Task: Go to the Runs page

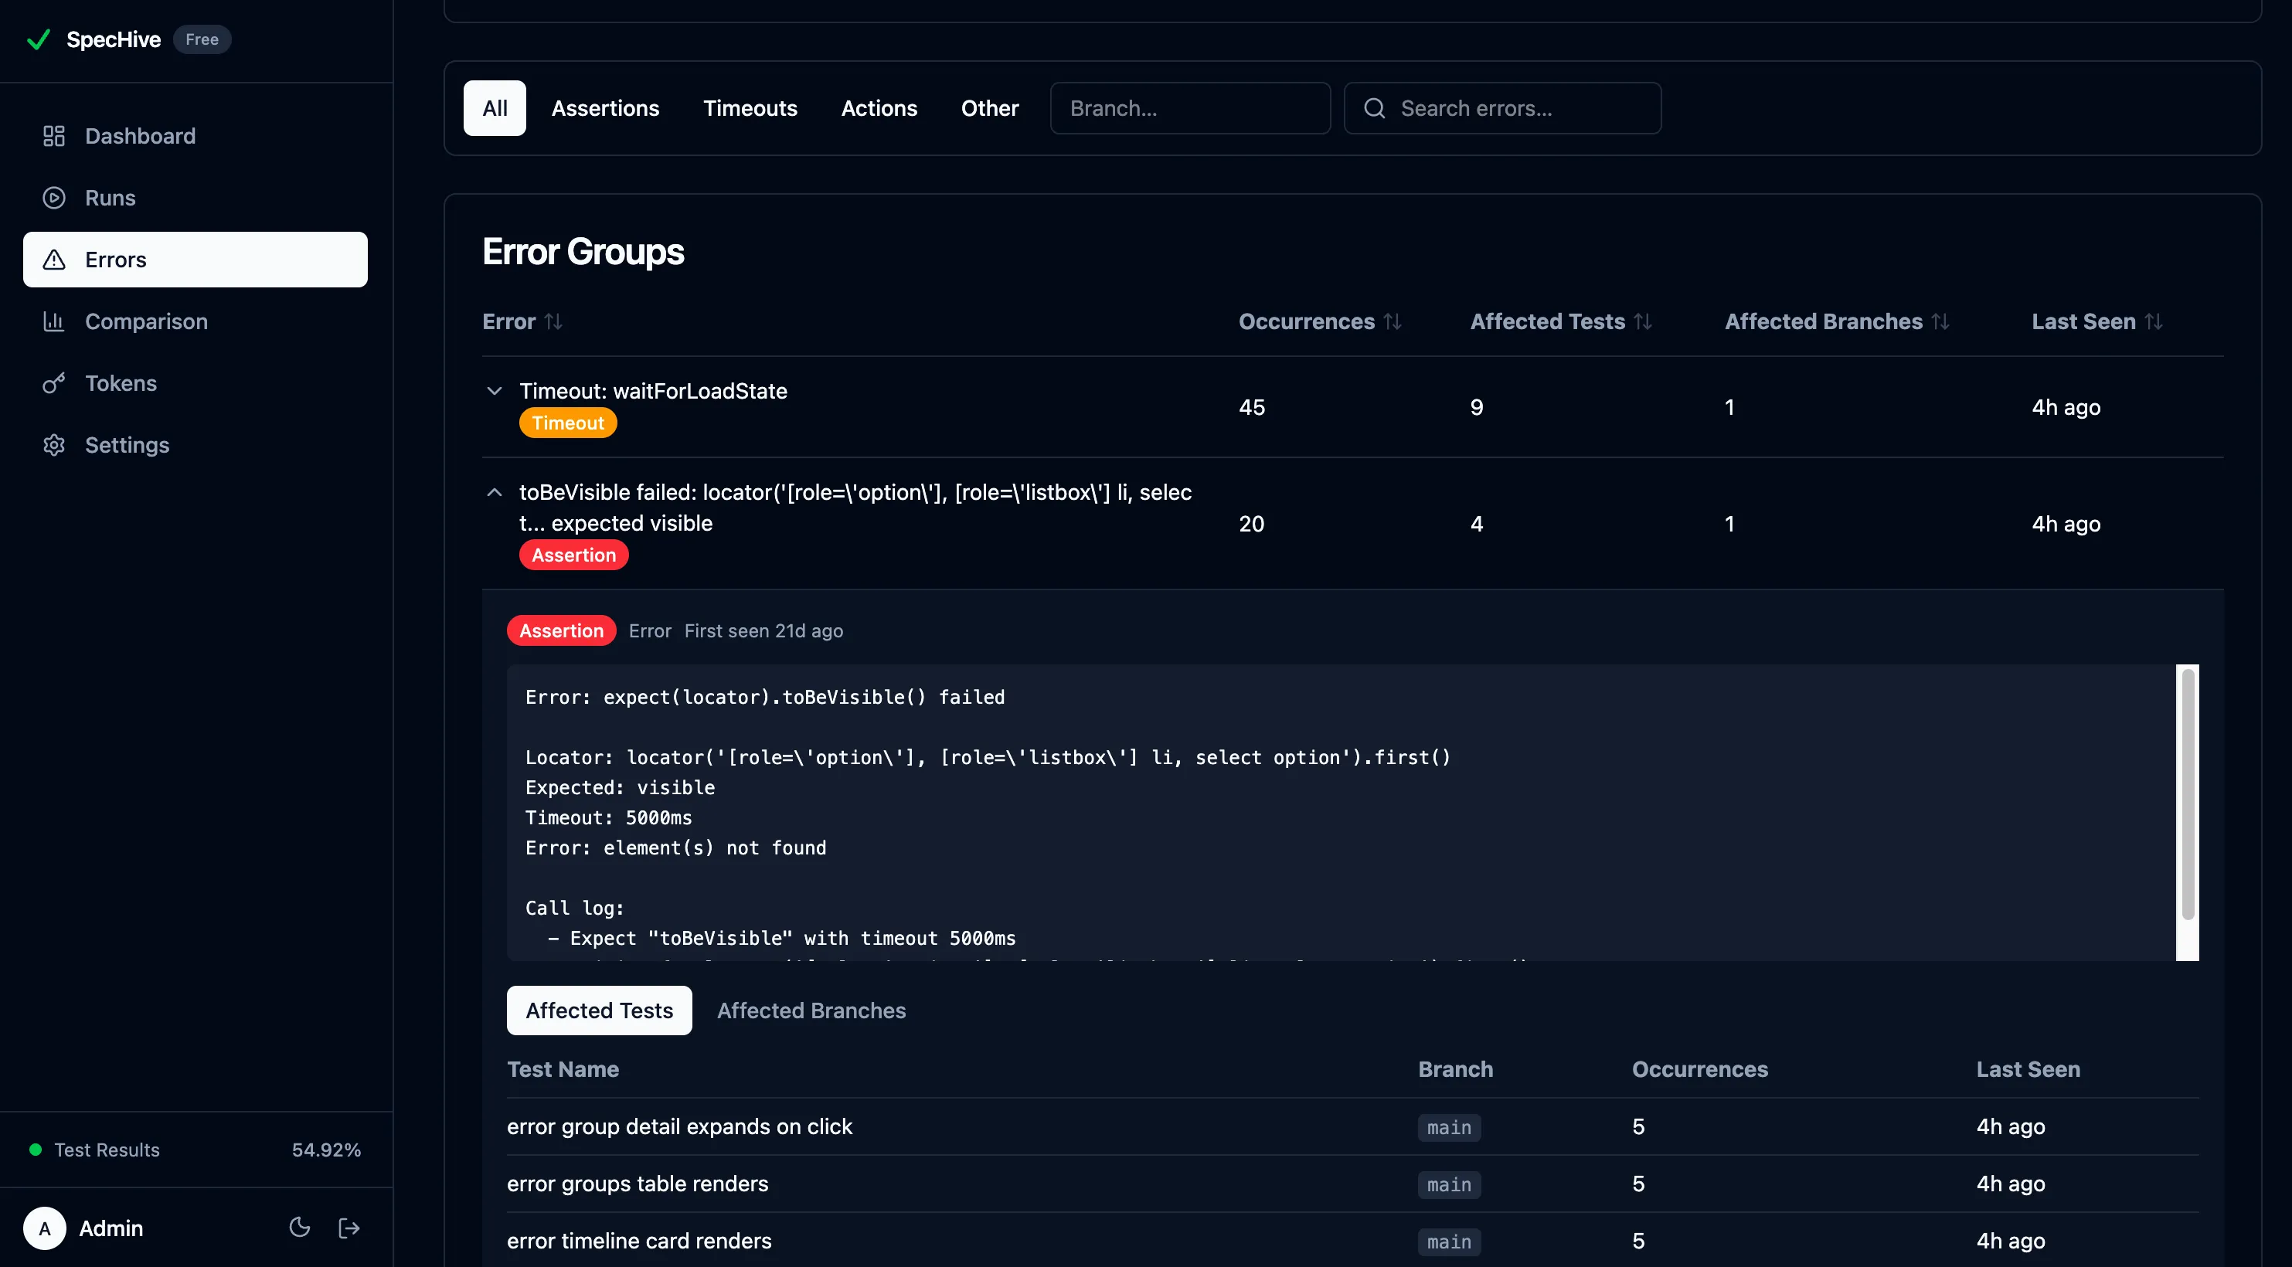Action: pyautogui.click(x=196, y=198)
